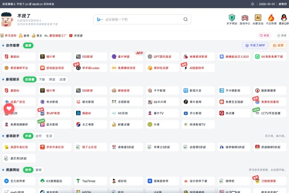The image size is (289, 193).
Task: Open the 免费五五短剧 card
Action: (x=234, y=102)
